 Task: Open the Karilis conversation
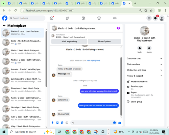point(23,99)
